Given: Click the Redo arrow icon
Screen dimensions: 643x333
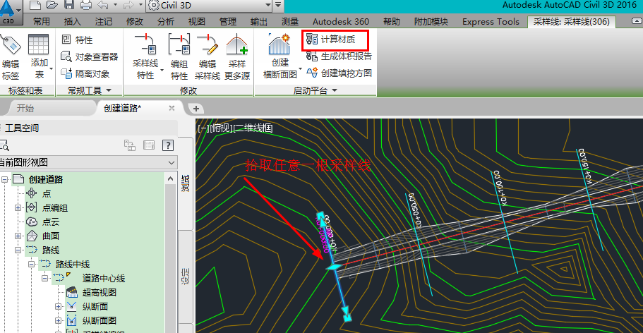Looking at the screenshot, I should [127, 6].
